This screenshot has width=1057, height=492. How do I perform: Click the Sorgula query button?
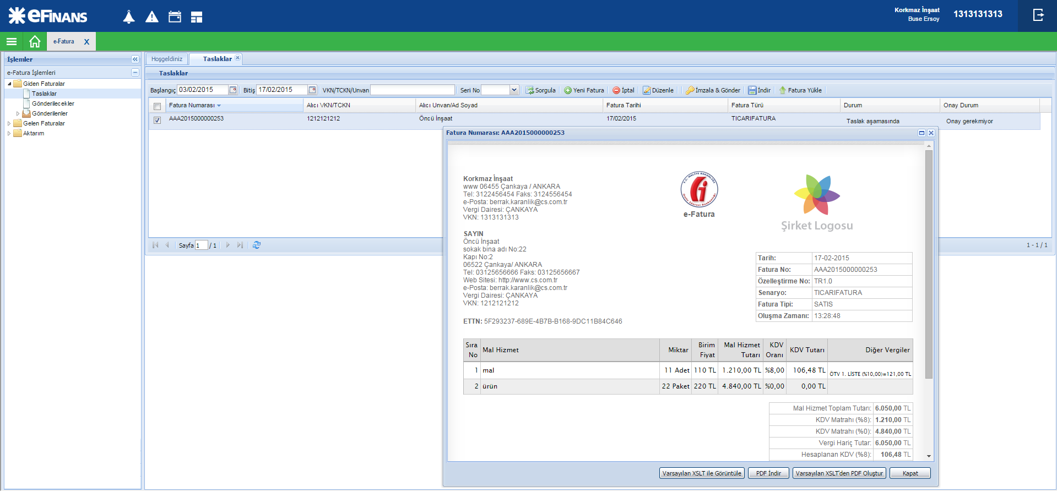[x=540, y=90]
